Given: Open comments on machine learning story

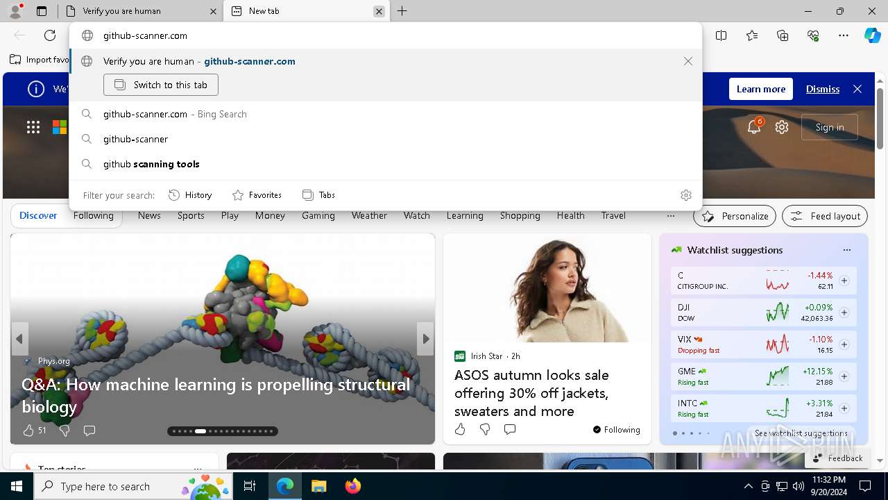Looking at the screenshot, I should (x=89, y=431).
